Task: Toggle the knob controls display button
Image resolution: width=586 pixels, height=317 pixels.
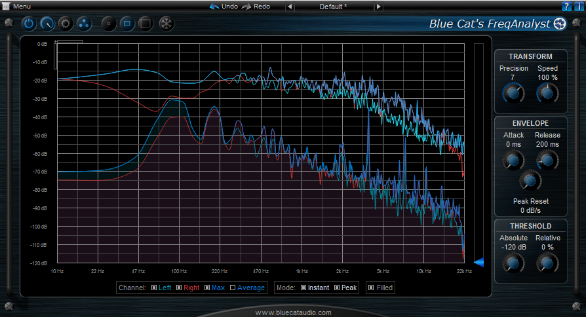Action: (47, 24)
